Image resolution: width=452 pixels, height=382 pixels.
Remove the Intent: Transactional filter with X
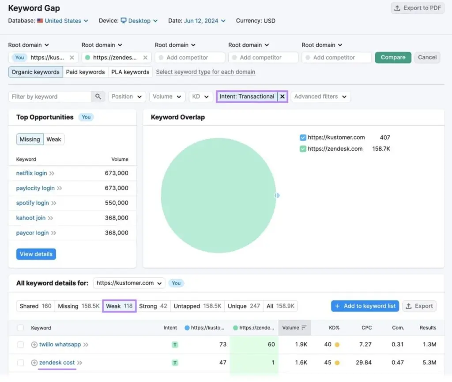tap(282, 96)
